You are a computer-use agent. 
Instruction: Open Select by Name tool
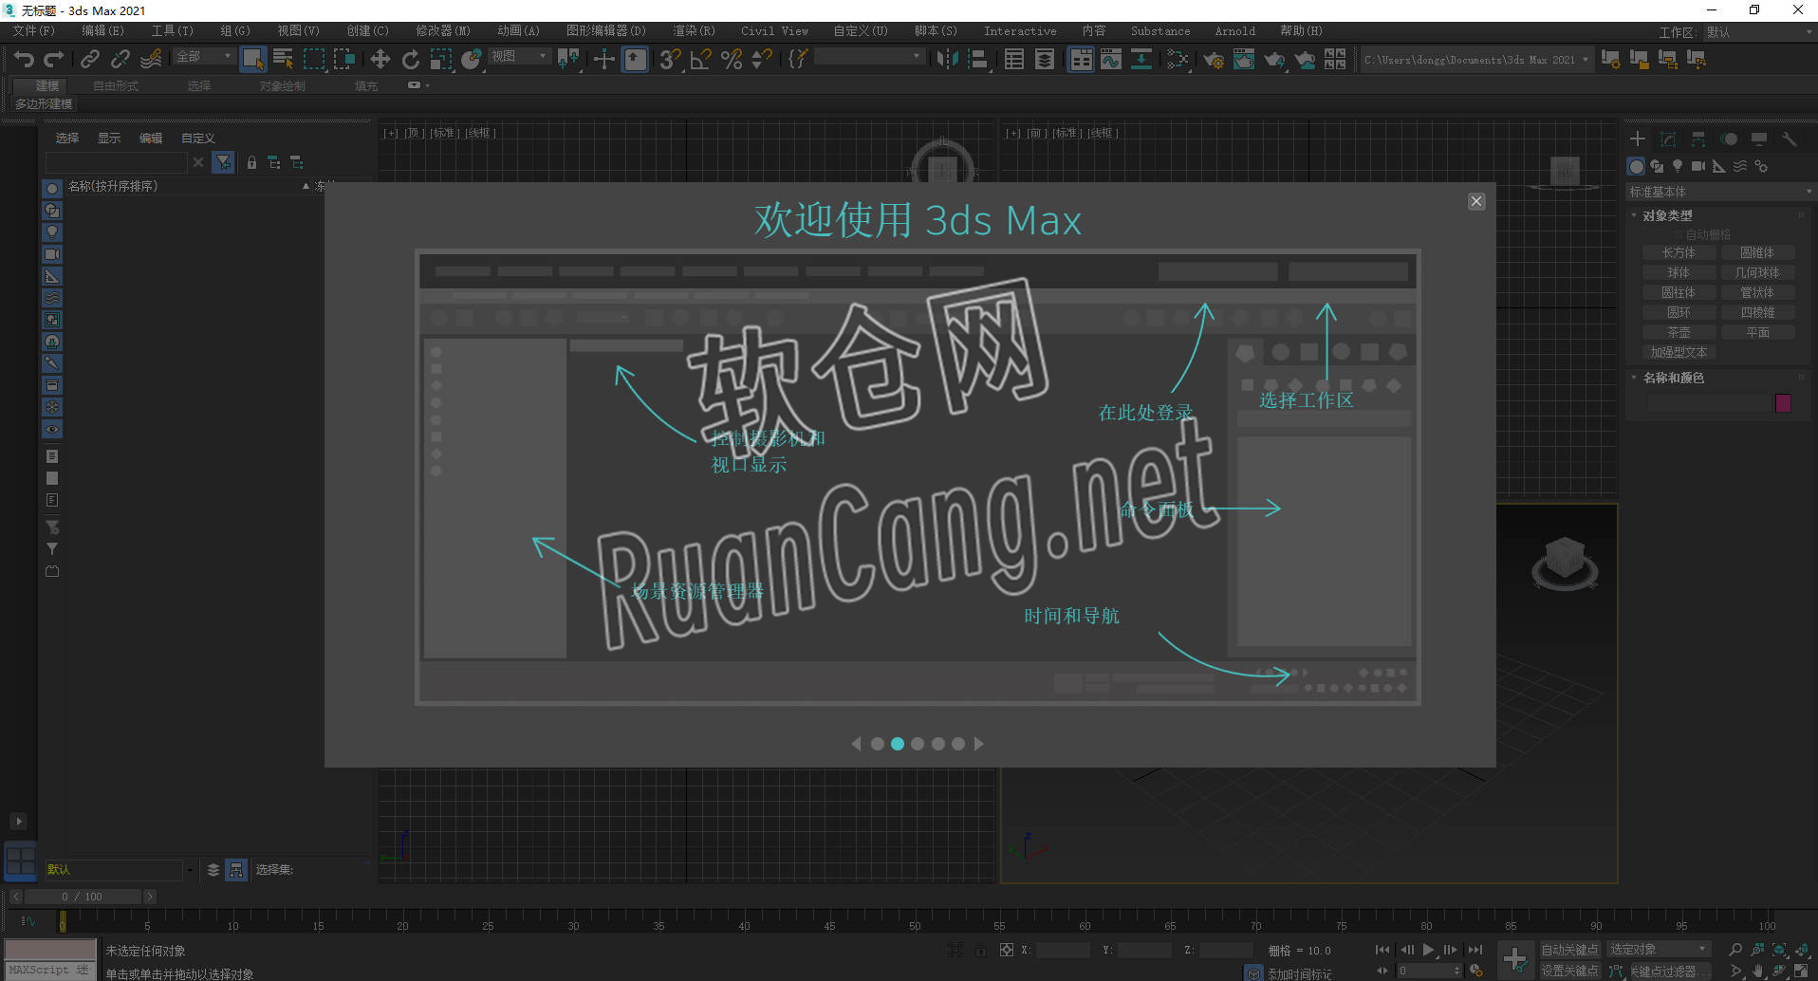tap(283, 59)
